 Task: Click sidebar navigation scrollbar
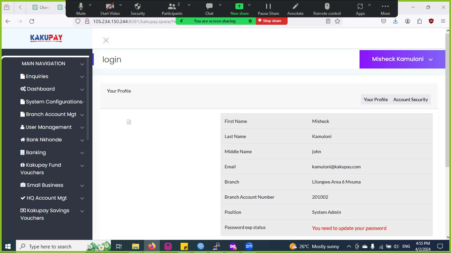88,99
